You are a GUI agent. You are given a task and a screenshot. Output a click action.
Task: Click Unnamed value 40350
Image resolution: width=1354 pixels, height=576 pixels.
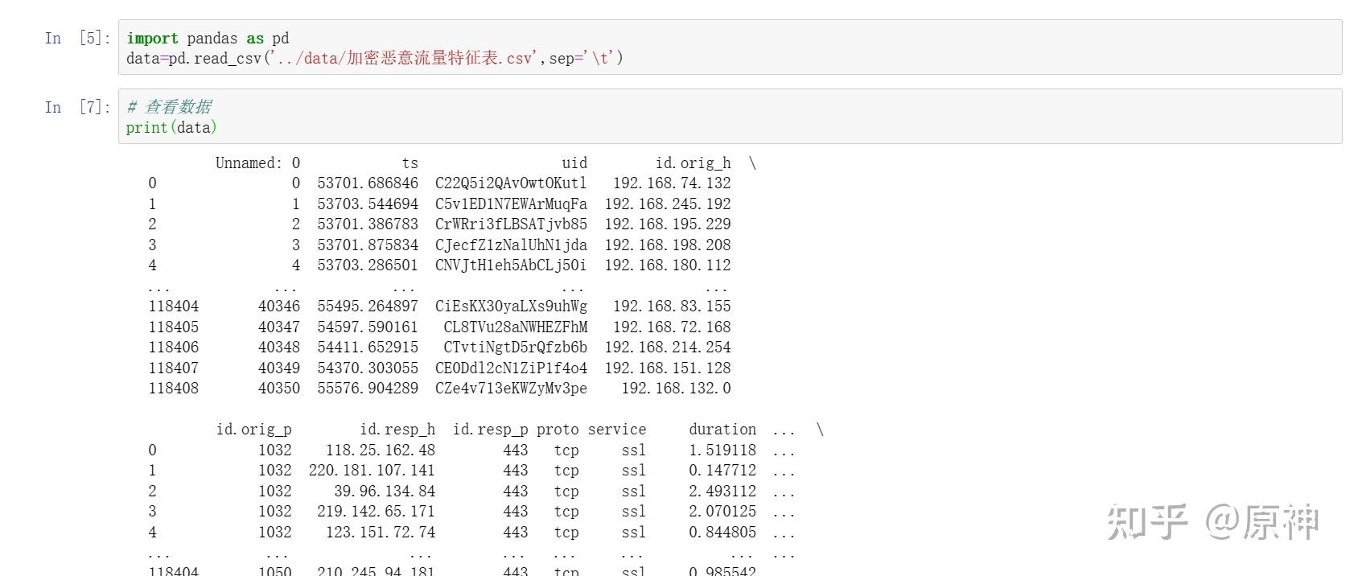click(278, 389)
